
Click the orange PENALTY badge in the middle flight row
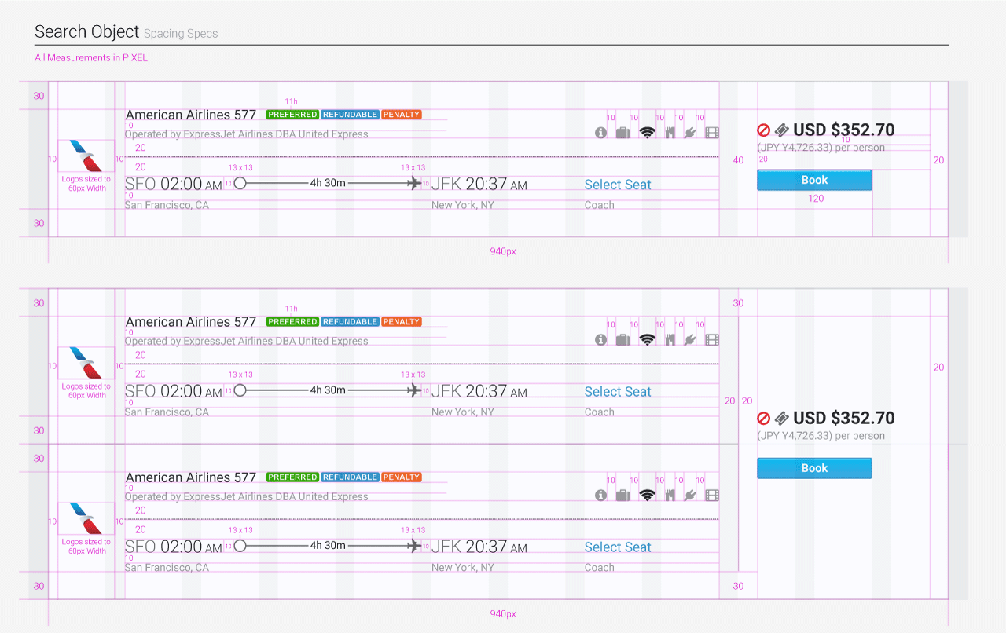pyautogui.click(x=402, y=322)
